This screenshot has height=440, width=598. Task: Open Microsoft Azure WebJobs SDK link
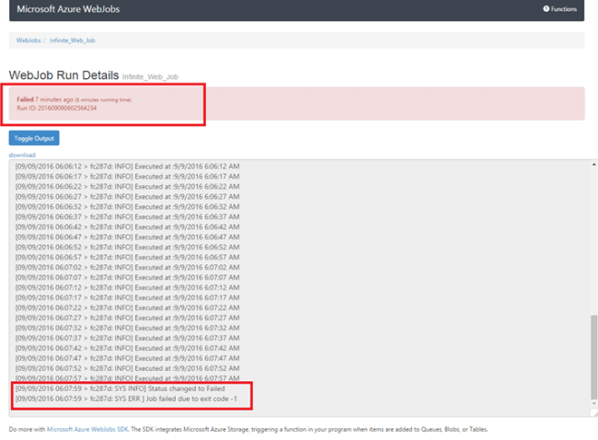coord(87,429)
